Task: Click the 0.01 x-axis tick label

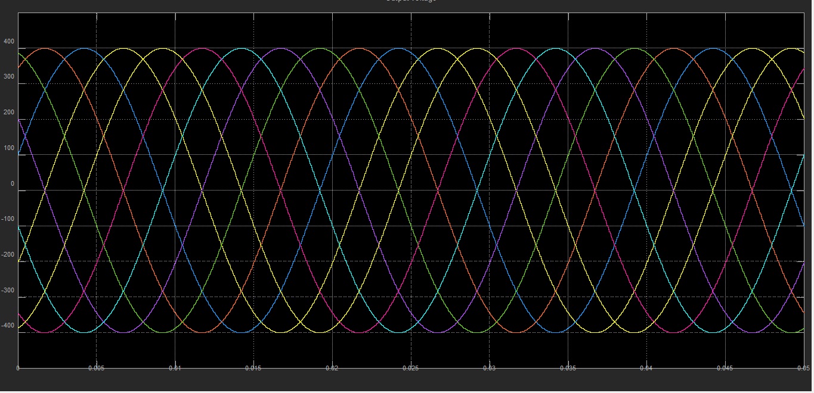Action: (175, 369)
